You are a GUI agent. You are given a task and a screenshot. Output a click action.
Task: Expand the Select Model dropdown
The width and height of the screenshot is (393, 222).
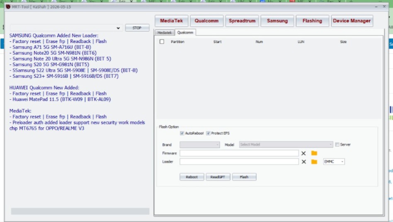(286, 145)
